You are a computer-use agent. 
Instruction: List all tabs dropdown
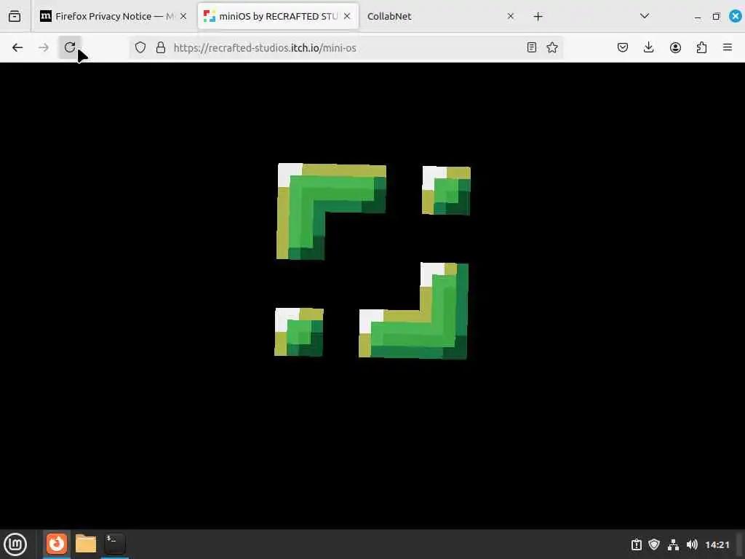click(645, 16)
